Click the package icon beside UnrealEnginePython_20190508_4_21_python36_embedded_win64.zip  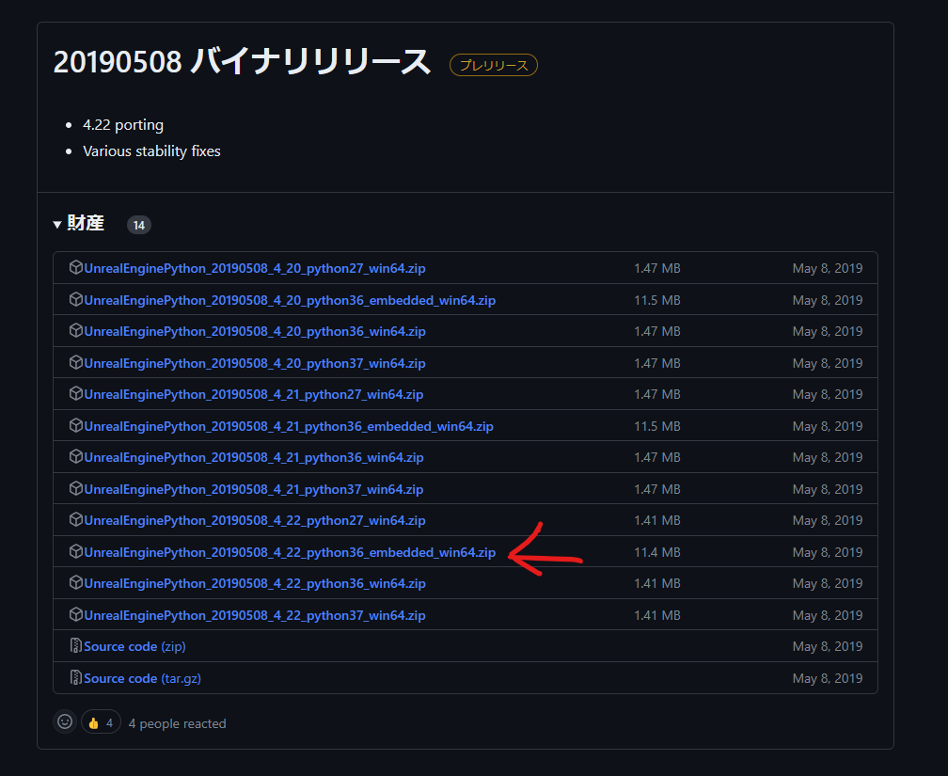click(x=75, y=426)
